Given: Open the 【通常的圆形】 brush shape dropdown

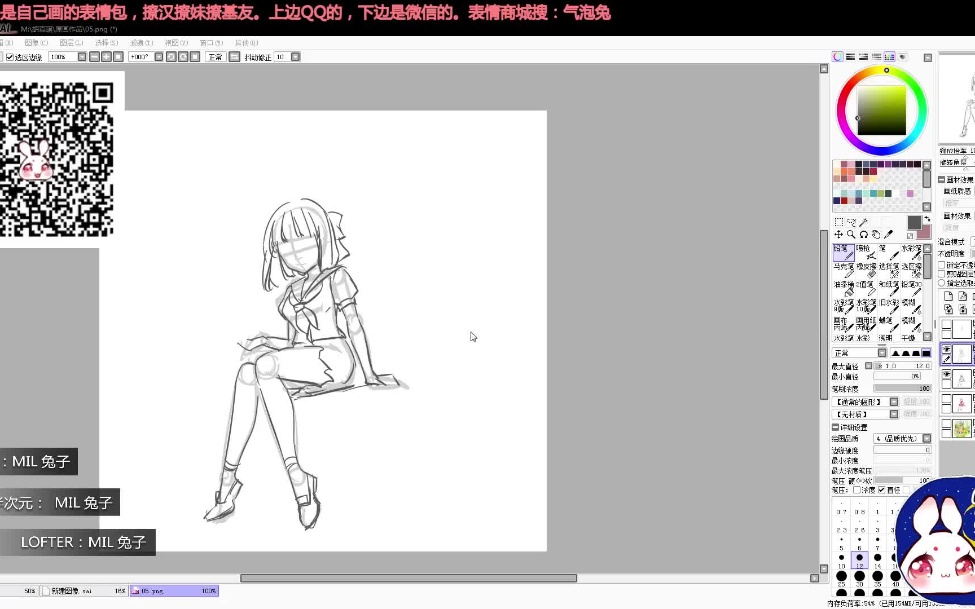Looking at the screenshot, I should click(x=894, y=401).
